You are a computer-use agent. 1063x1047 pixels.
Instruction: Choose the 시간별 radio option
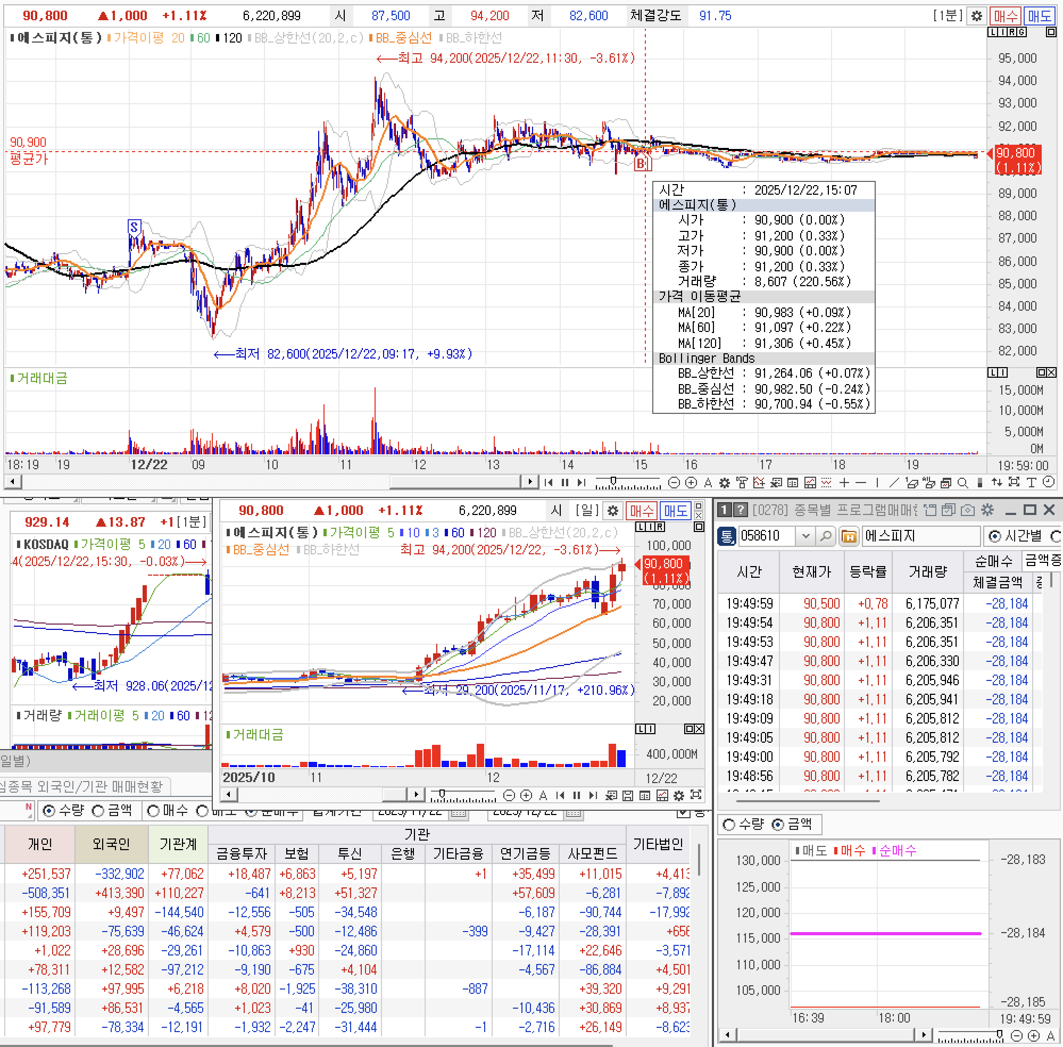995,536
